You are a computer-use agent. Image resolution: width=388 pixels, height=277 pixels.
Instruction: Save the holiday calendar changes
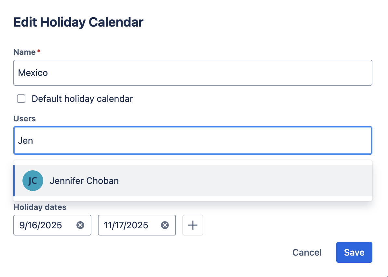click(x=354, y=252)
